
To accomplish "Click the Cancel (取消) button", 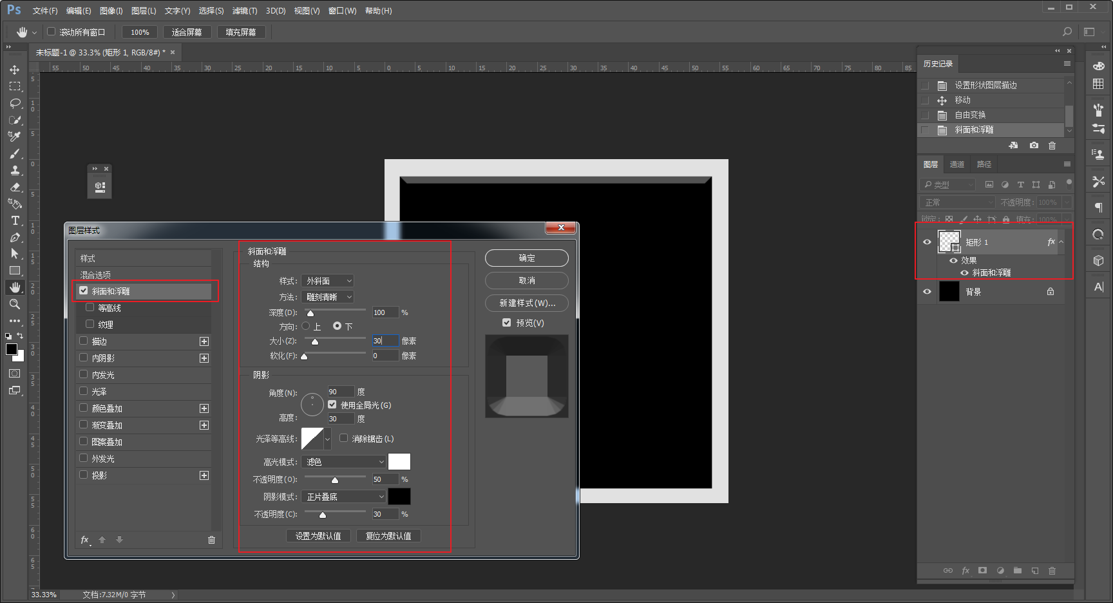I will [x=527, y=280].
